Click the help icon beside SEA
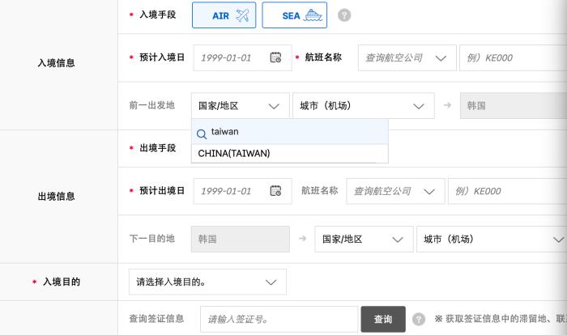This screenshot has width=567, height=335. coord(344,15)
